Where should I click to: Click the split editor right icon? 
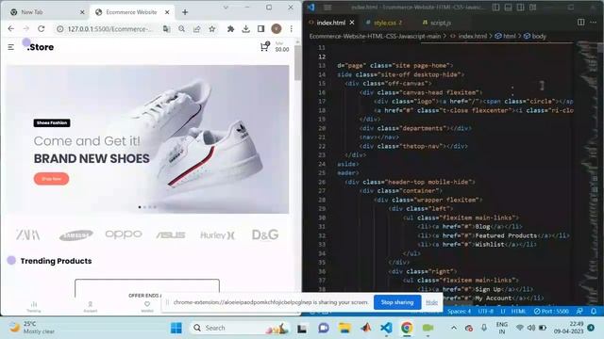click(x=581, y=23)
